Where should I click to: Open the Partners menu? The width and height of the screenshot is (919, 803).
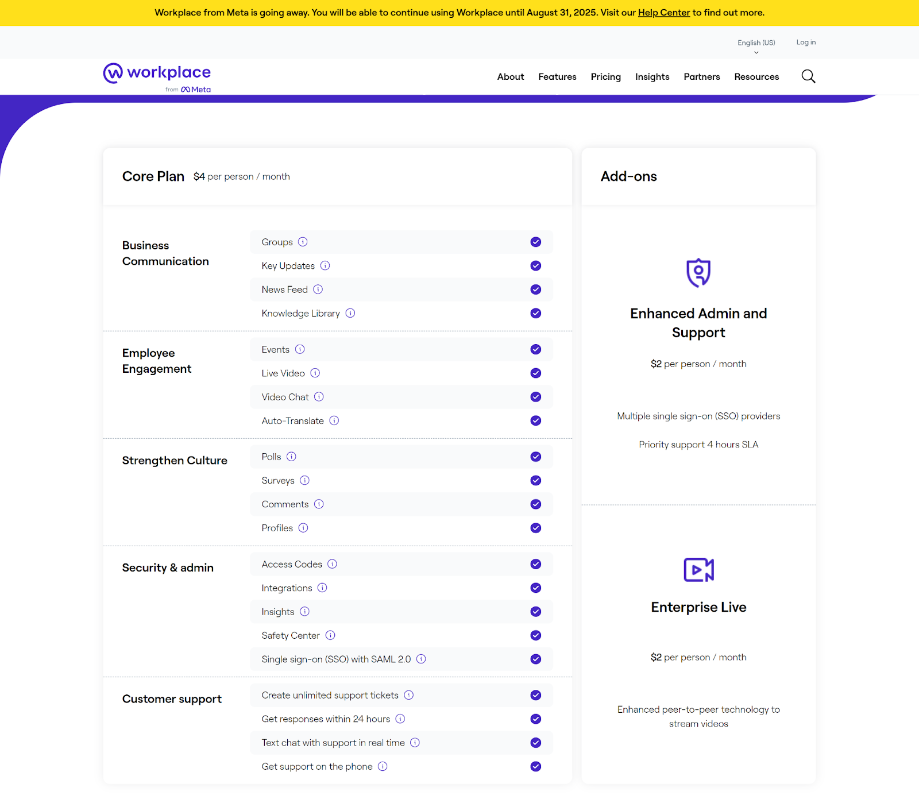702,76
